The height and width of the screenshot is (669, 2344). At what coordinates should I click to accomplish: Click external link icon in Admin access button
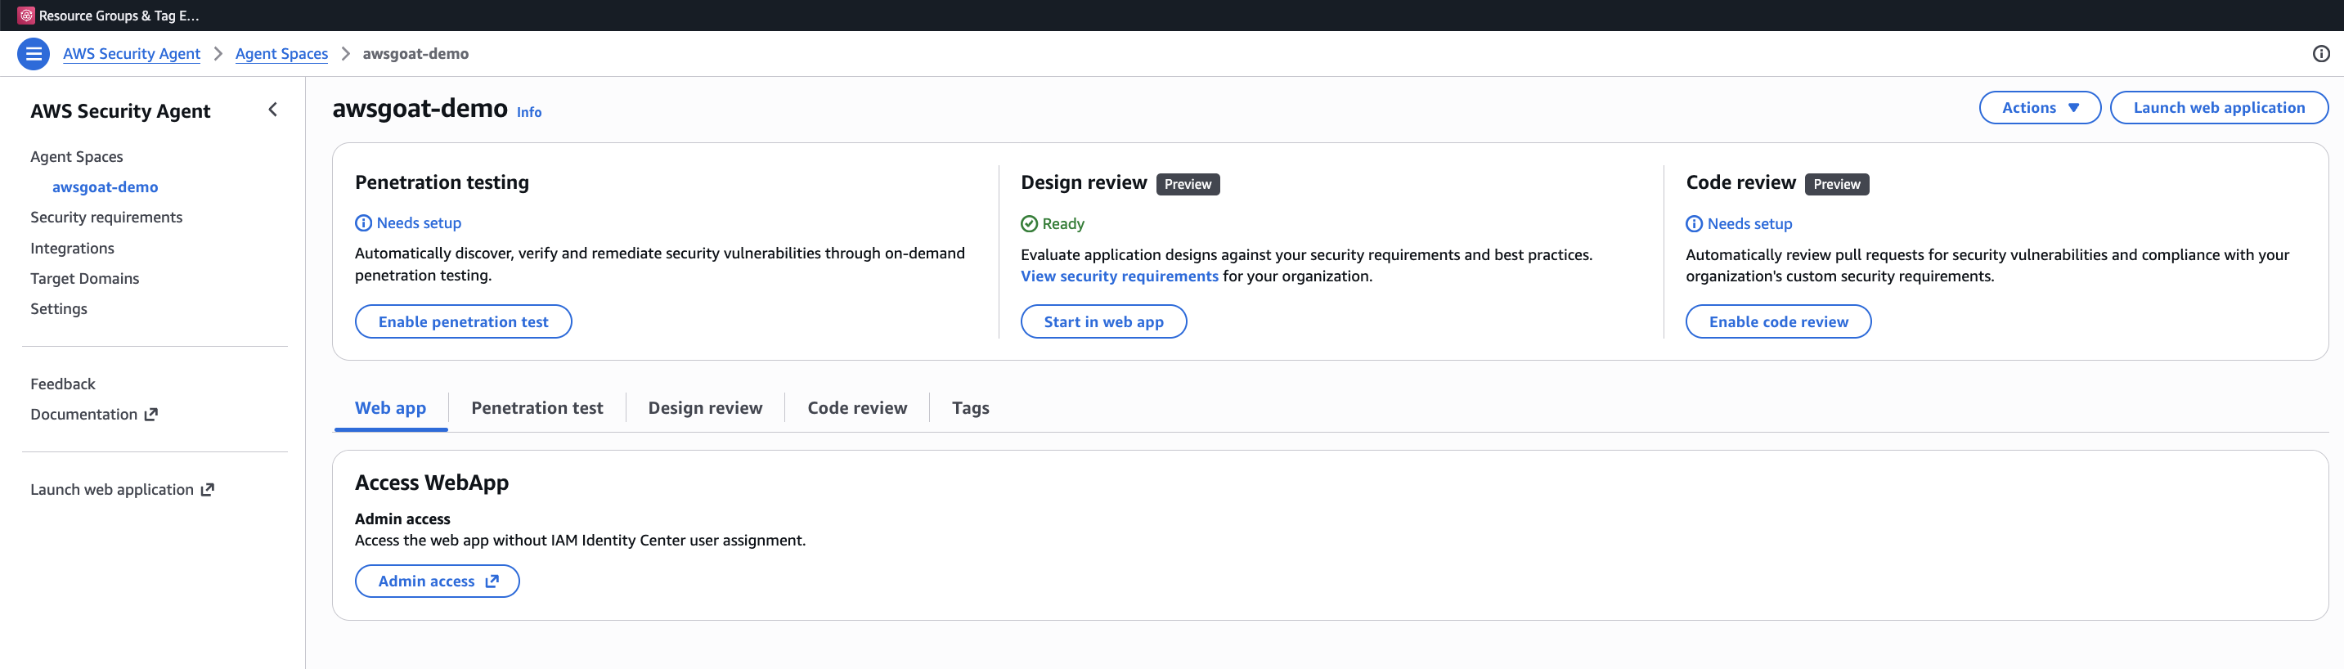(x=492, y=581)
